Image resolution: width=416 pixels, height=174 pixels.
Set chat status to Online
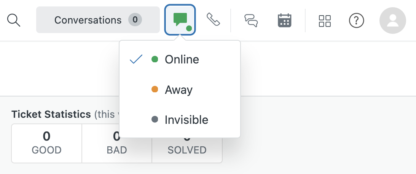tap(182, 60)
